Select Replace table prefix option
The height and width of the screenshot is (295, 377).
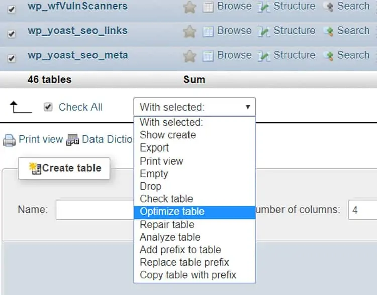click(195, 262)
